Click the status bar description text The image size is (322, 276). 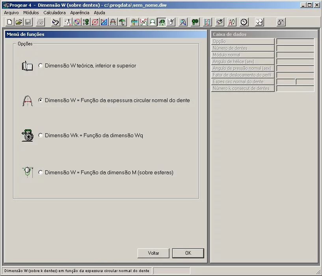pos(77,270)
